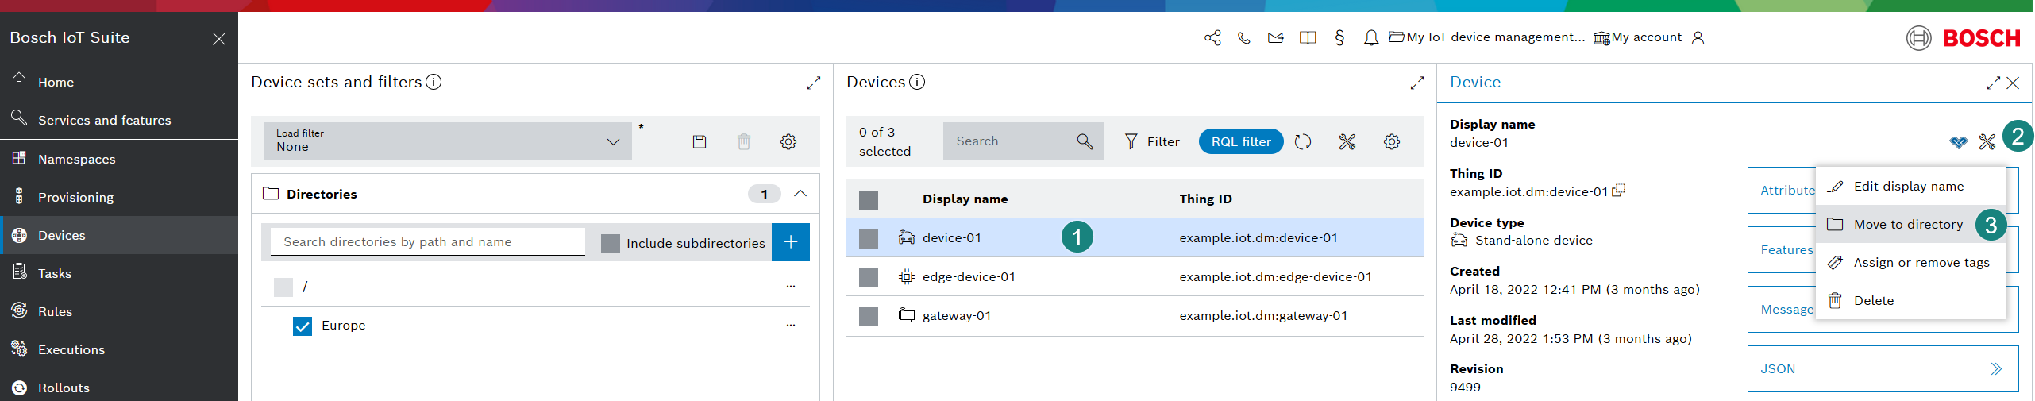
Task: Collapse the Directories section
Action: click(800, 194)
